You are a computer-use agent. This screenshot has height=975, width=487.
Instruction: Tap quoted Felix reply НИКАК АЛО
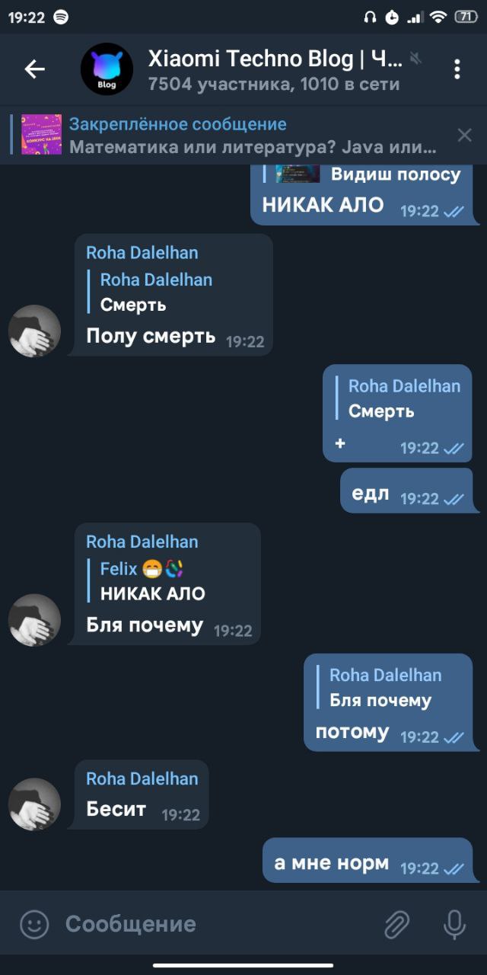153,580
